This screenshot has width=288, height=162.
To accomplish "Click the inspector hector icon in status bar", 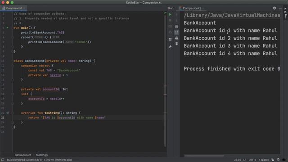I will 278,160.
